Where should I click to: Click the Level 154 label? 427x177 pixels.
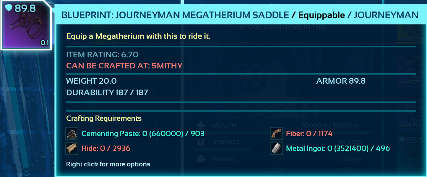[x=408, y=125]
